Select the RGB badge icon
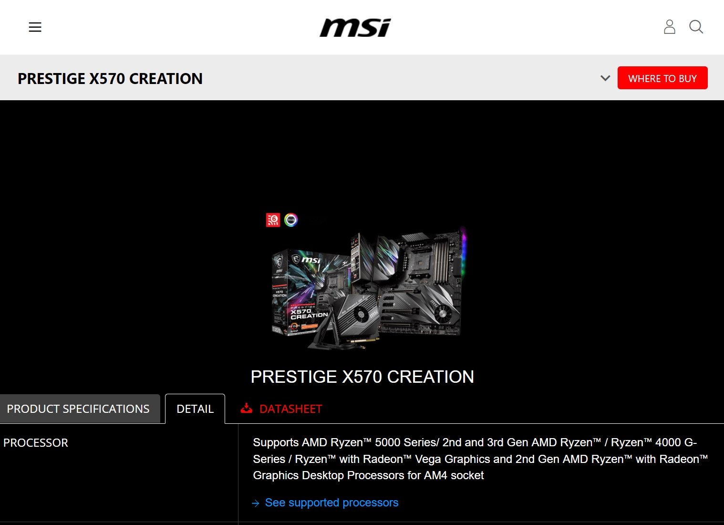Screen dimensions: 724x525 pyautogui.click(x=291, y=220)
